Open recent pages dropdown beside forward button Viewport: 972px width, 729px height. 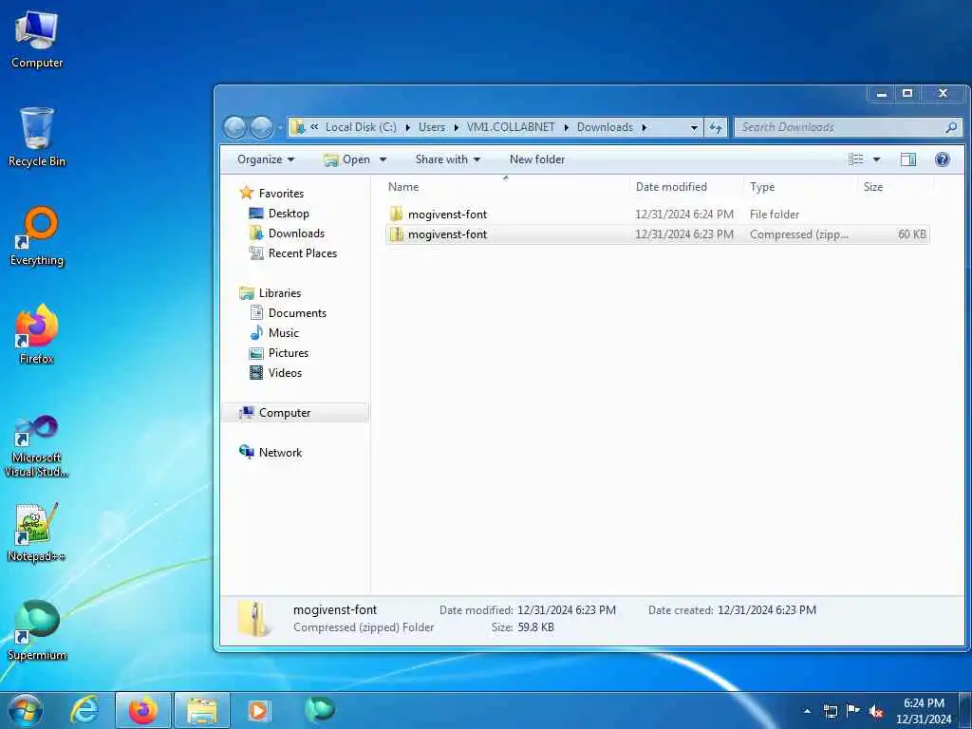[280, 128]
